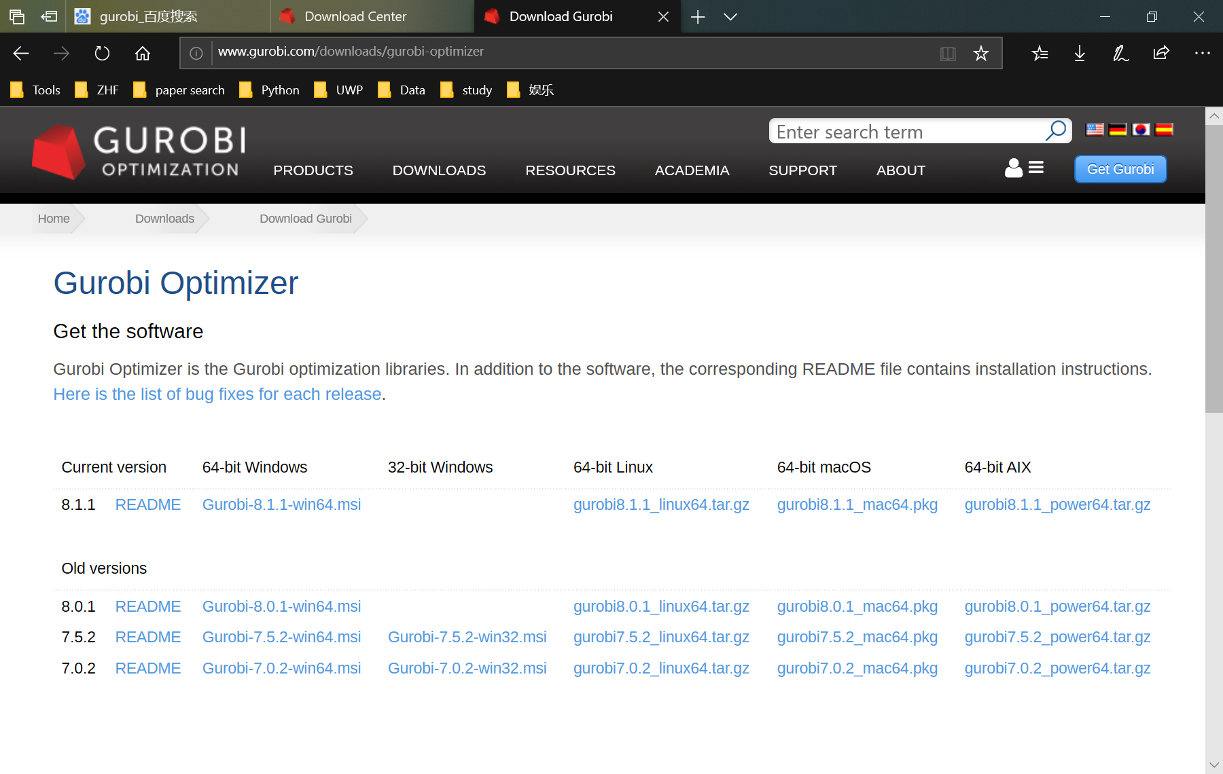Open the ABOUT menu
Viewport: 1223px width, 774px height.
click(900, 170)
